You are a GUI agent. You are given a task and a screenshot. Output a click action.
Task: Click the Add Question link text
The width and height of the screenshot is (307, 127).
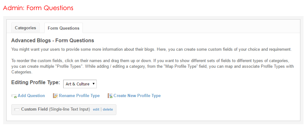point(31,95)
